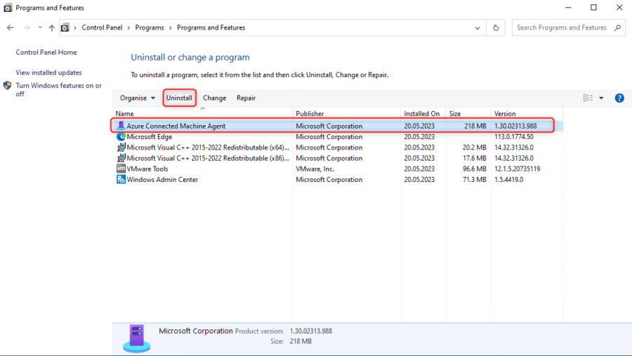
Task: Sort by the Name column header
Action: tap(202, 114)
